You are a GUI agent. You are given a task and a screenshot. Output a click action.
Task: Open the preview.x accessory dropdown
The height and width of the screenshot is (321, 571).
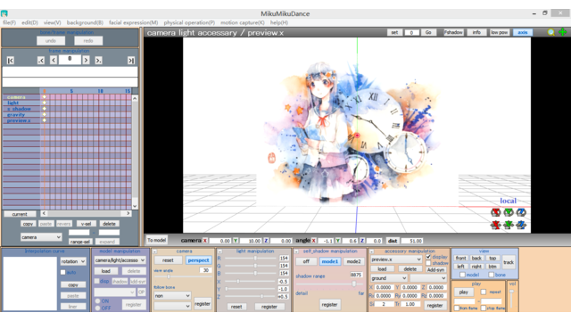tap(396, 259)
